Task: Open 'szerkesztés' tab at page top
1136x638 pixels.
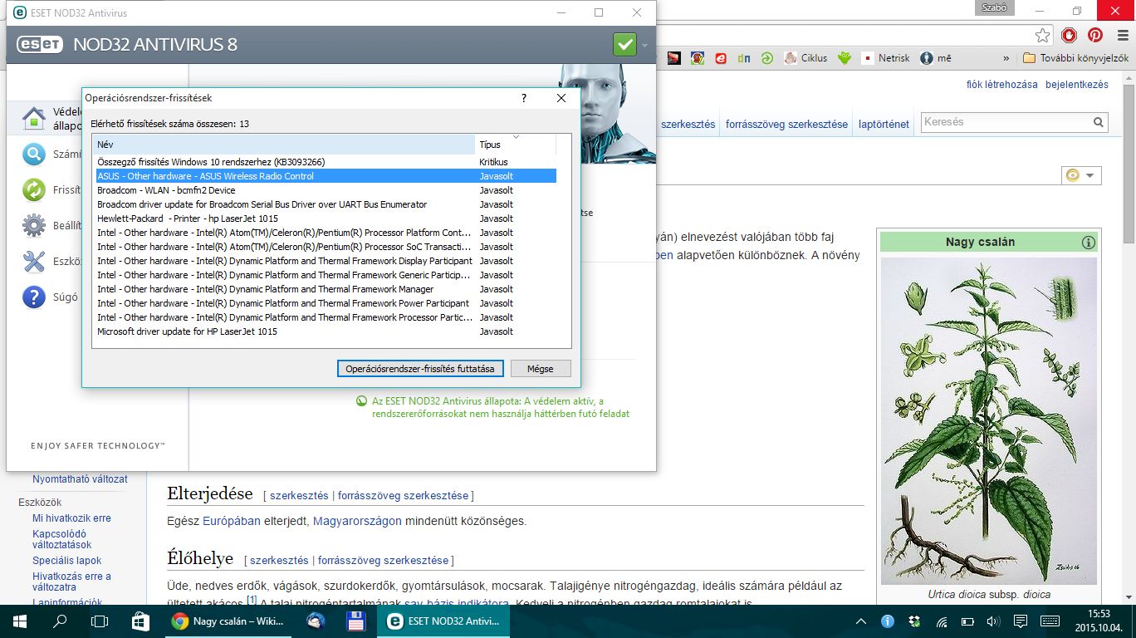Action: (x=688, y=124)
